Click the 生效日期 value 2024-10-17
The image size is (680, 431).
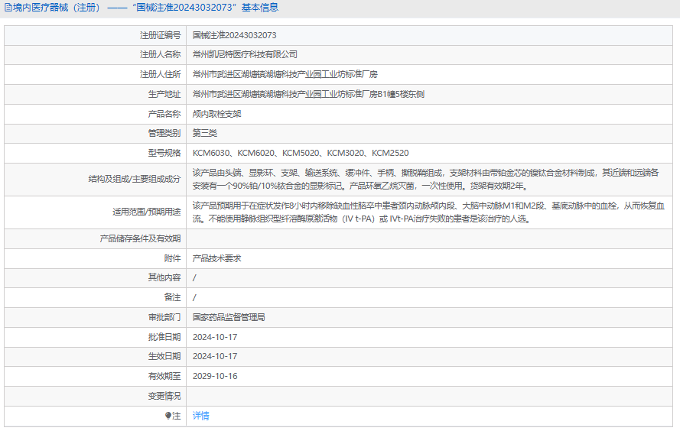tap(215, 357)
